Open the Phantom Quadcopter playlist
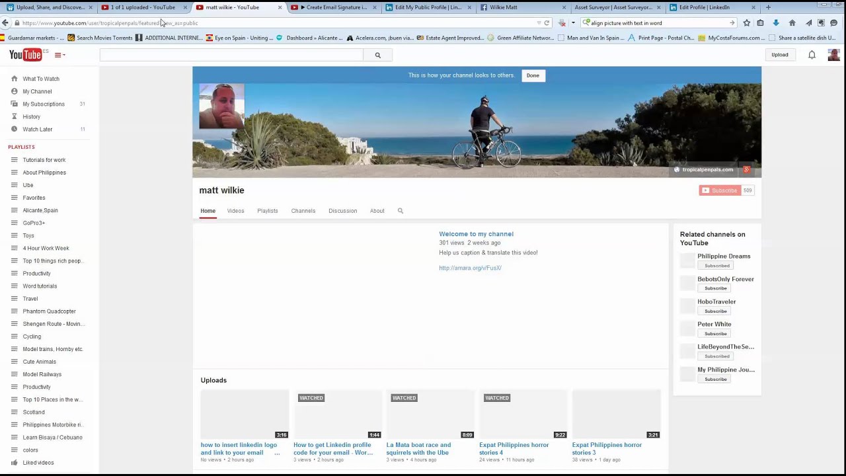This screenshot has height=476, width=846. click(x=49, y=311)
